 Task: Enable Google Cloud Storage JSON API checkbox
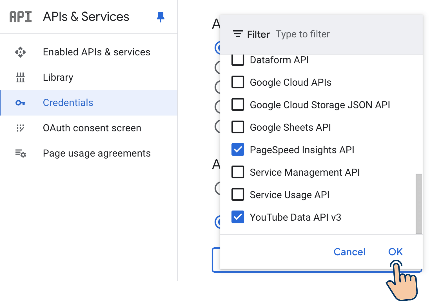tap(238, 105)
